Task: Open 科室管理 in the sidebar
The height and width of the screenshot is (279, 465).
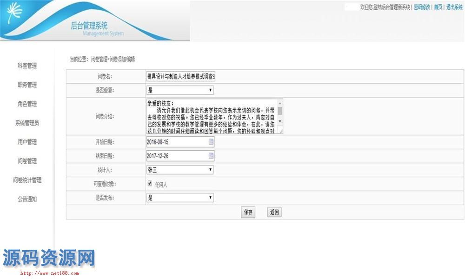Action: click(x=27, y=66)
